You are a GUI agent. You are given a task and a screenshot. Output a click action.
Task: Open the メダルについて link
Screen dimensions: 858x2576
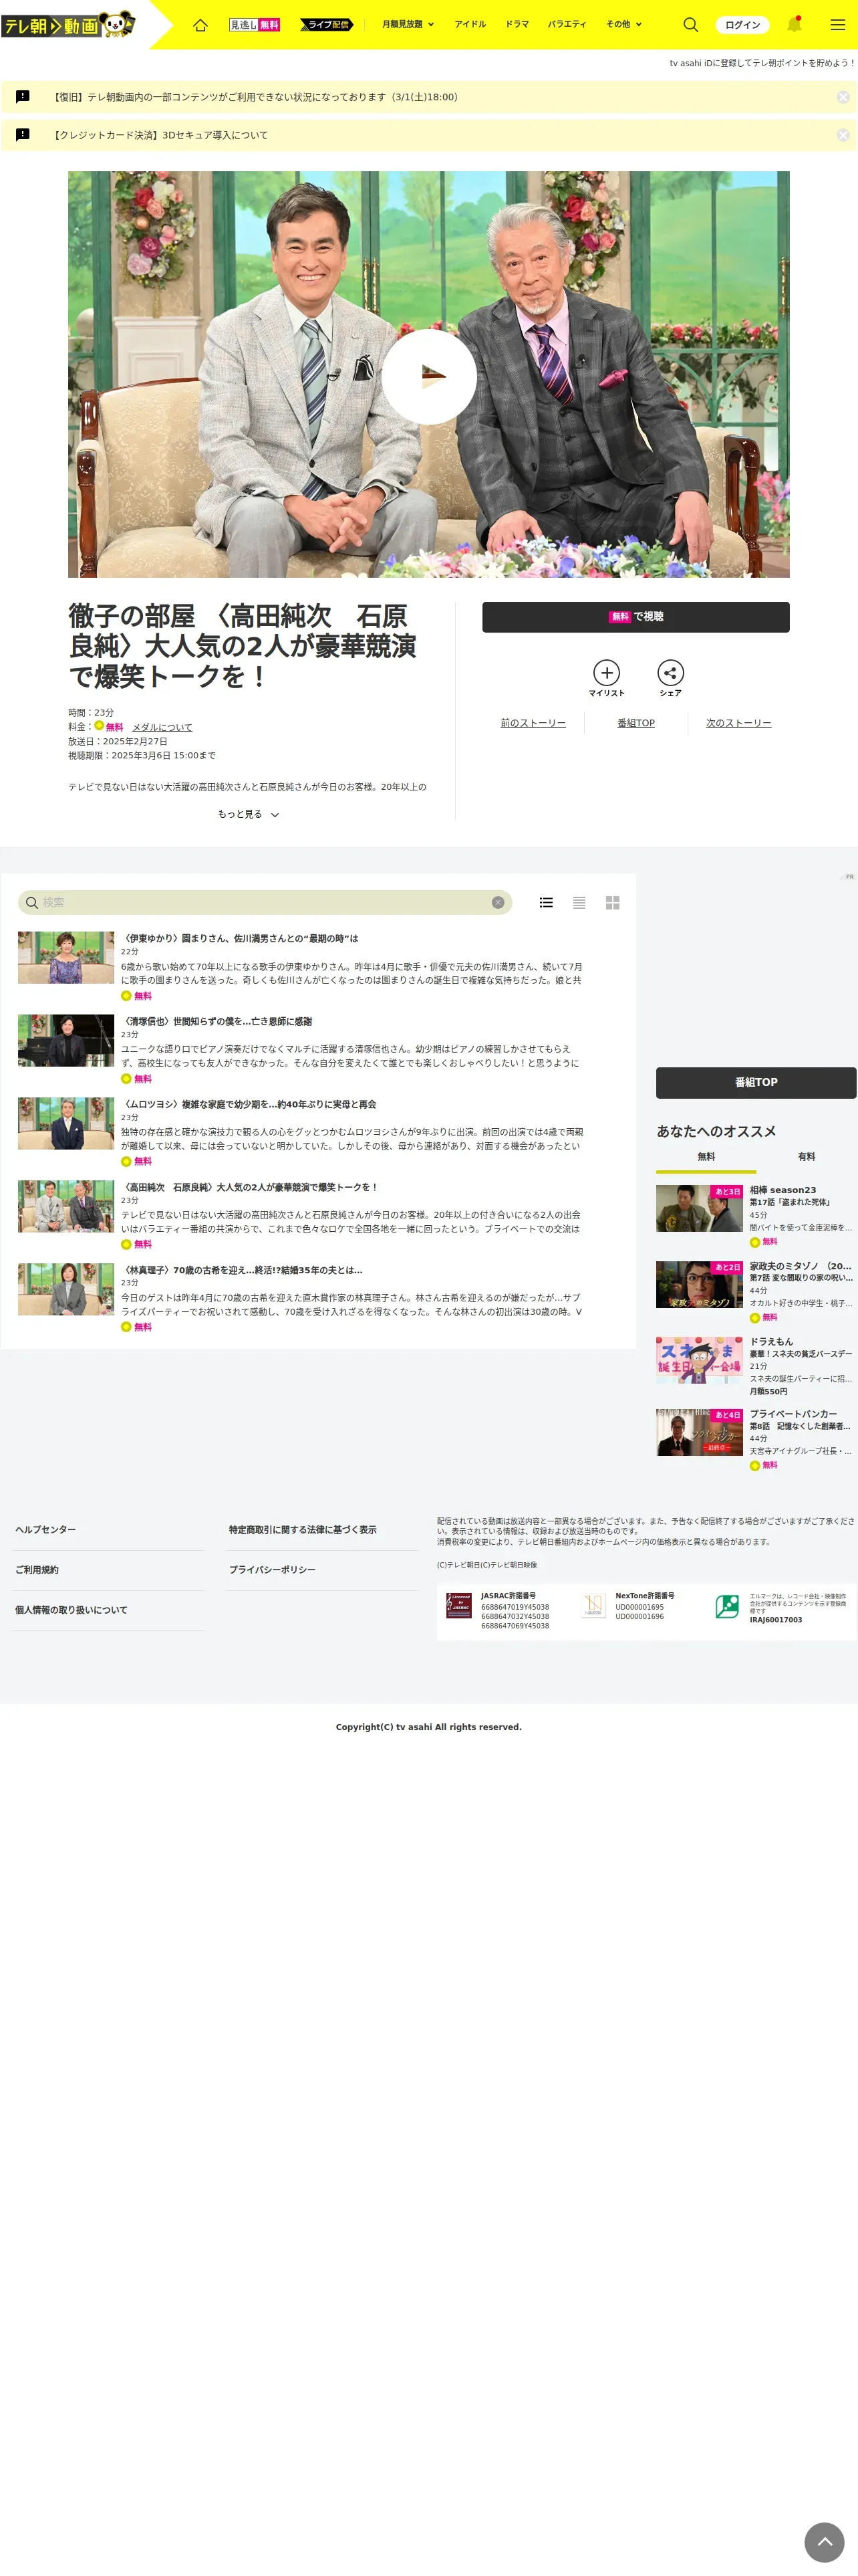(162, 727)
